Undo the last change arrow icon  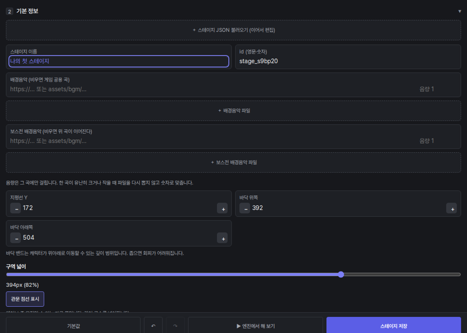153,326
